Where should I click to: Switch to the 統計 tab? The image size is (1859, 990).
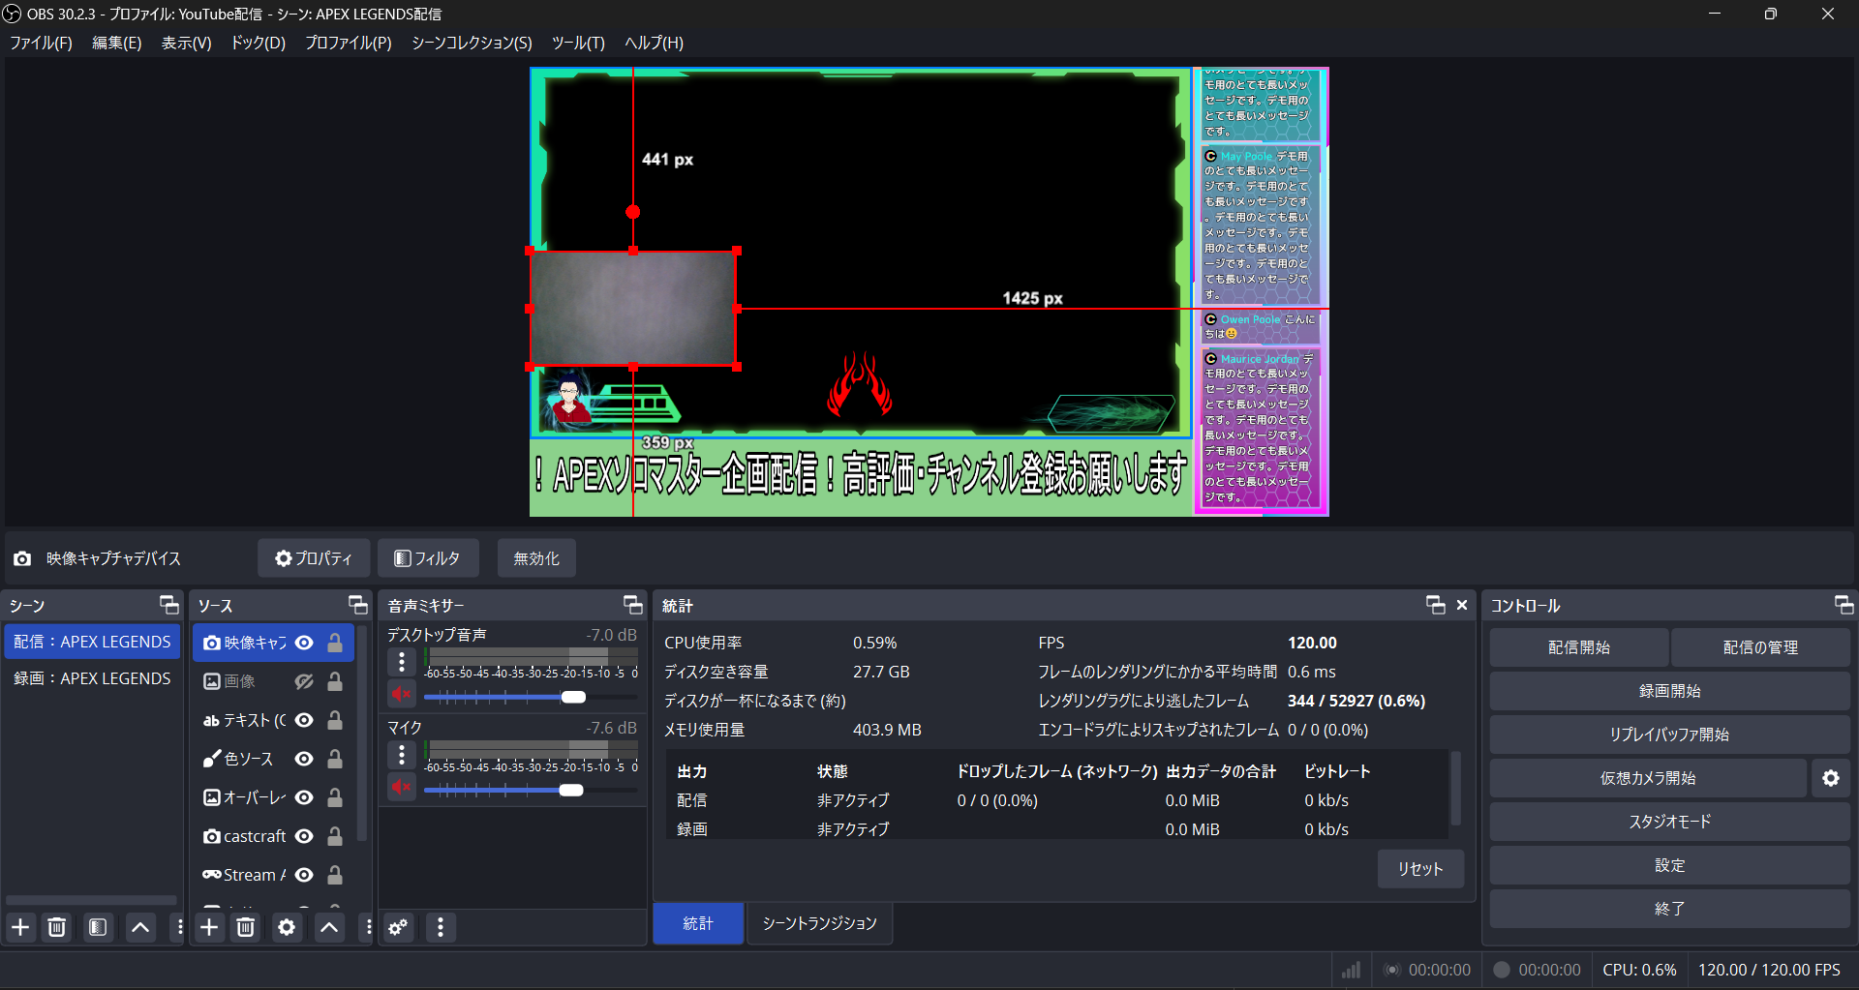point(698,923)
